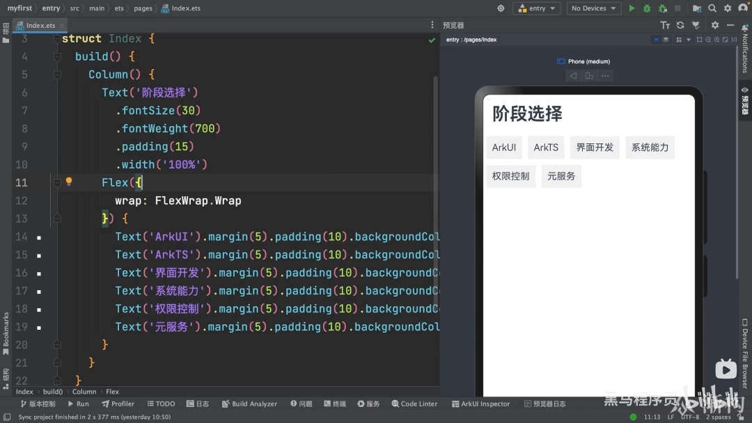Open the ArkUI Inspector panel

pos(480,404)
